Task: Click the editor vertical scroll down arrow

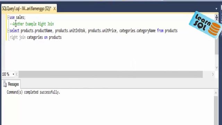Action: point(216,68)
